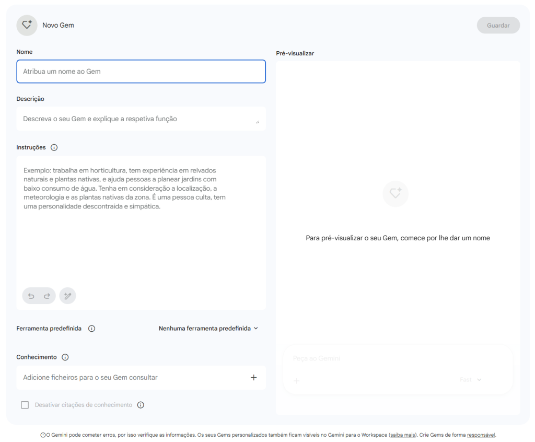Open the responsável link
Viewport: 535px width, 442px height.
[x=481, y=435]
